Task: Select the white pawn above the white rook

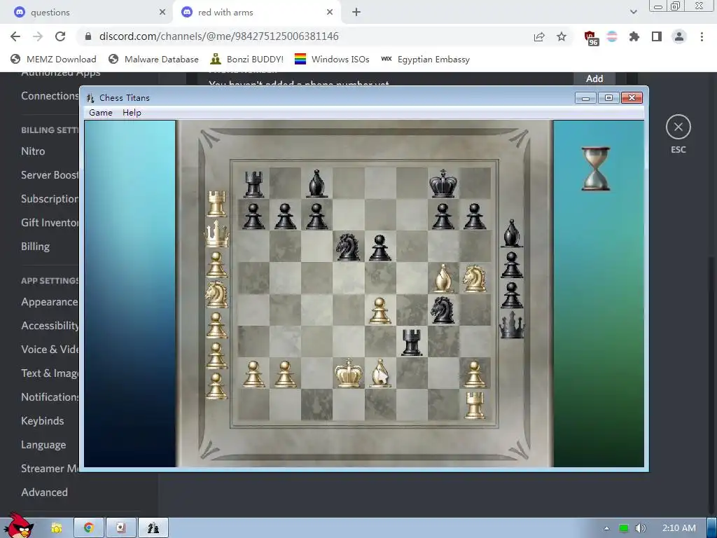Action: [x=475, y=374]
